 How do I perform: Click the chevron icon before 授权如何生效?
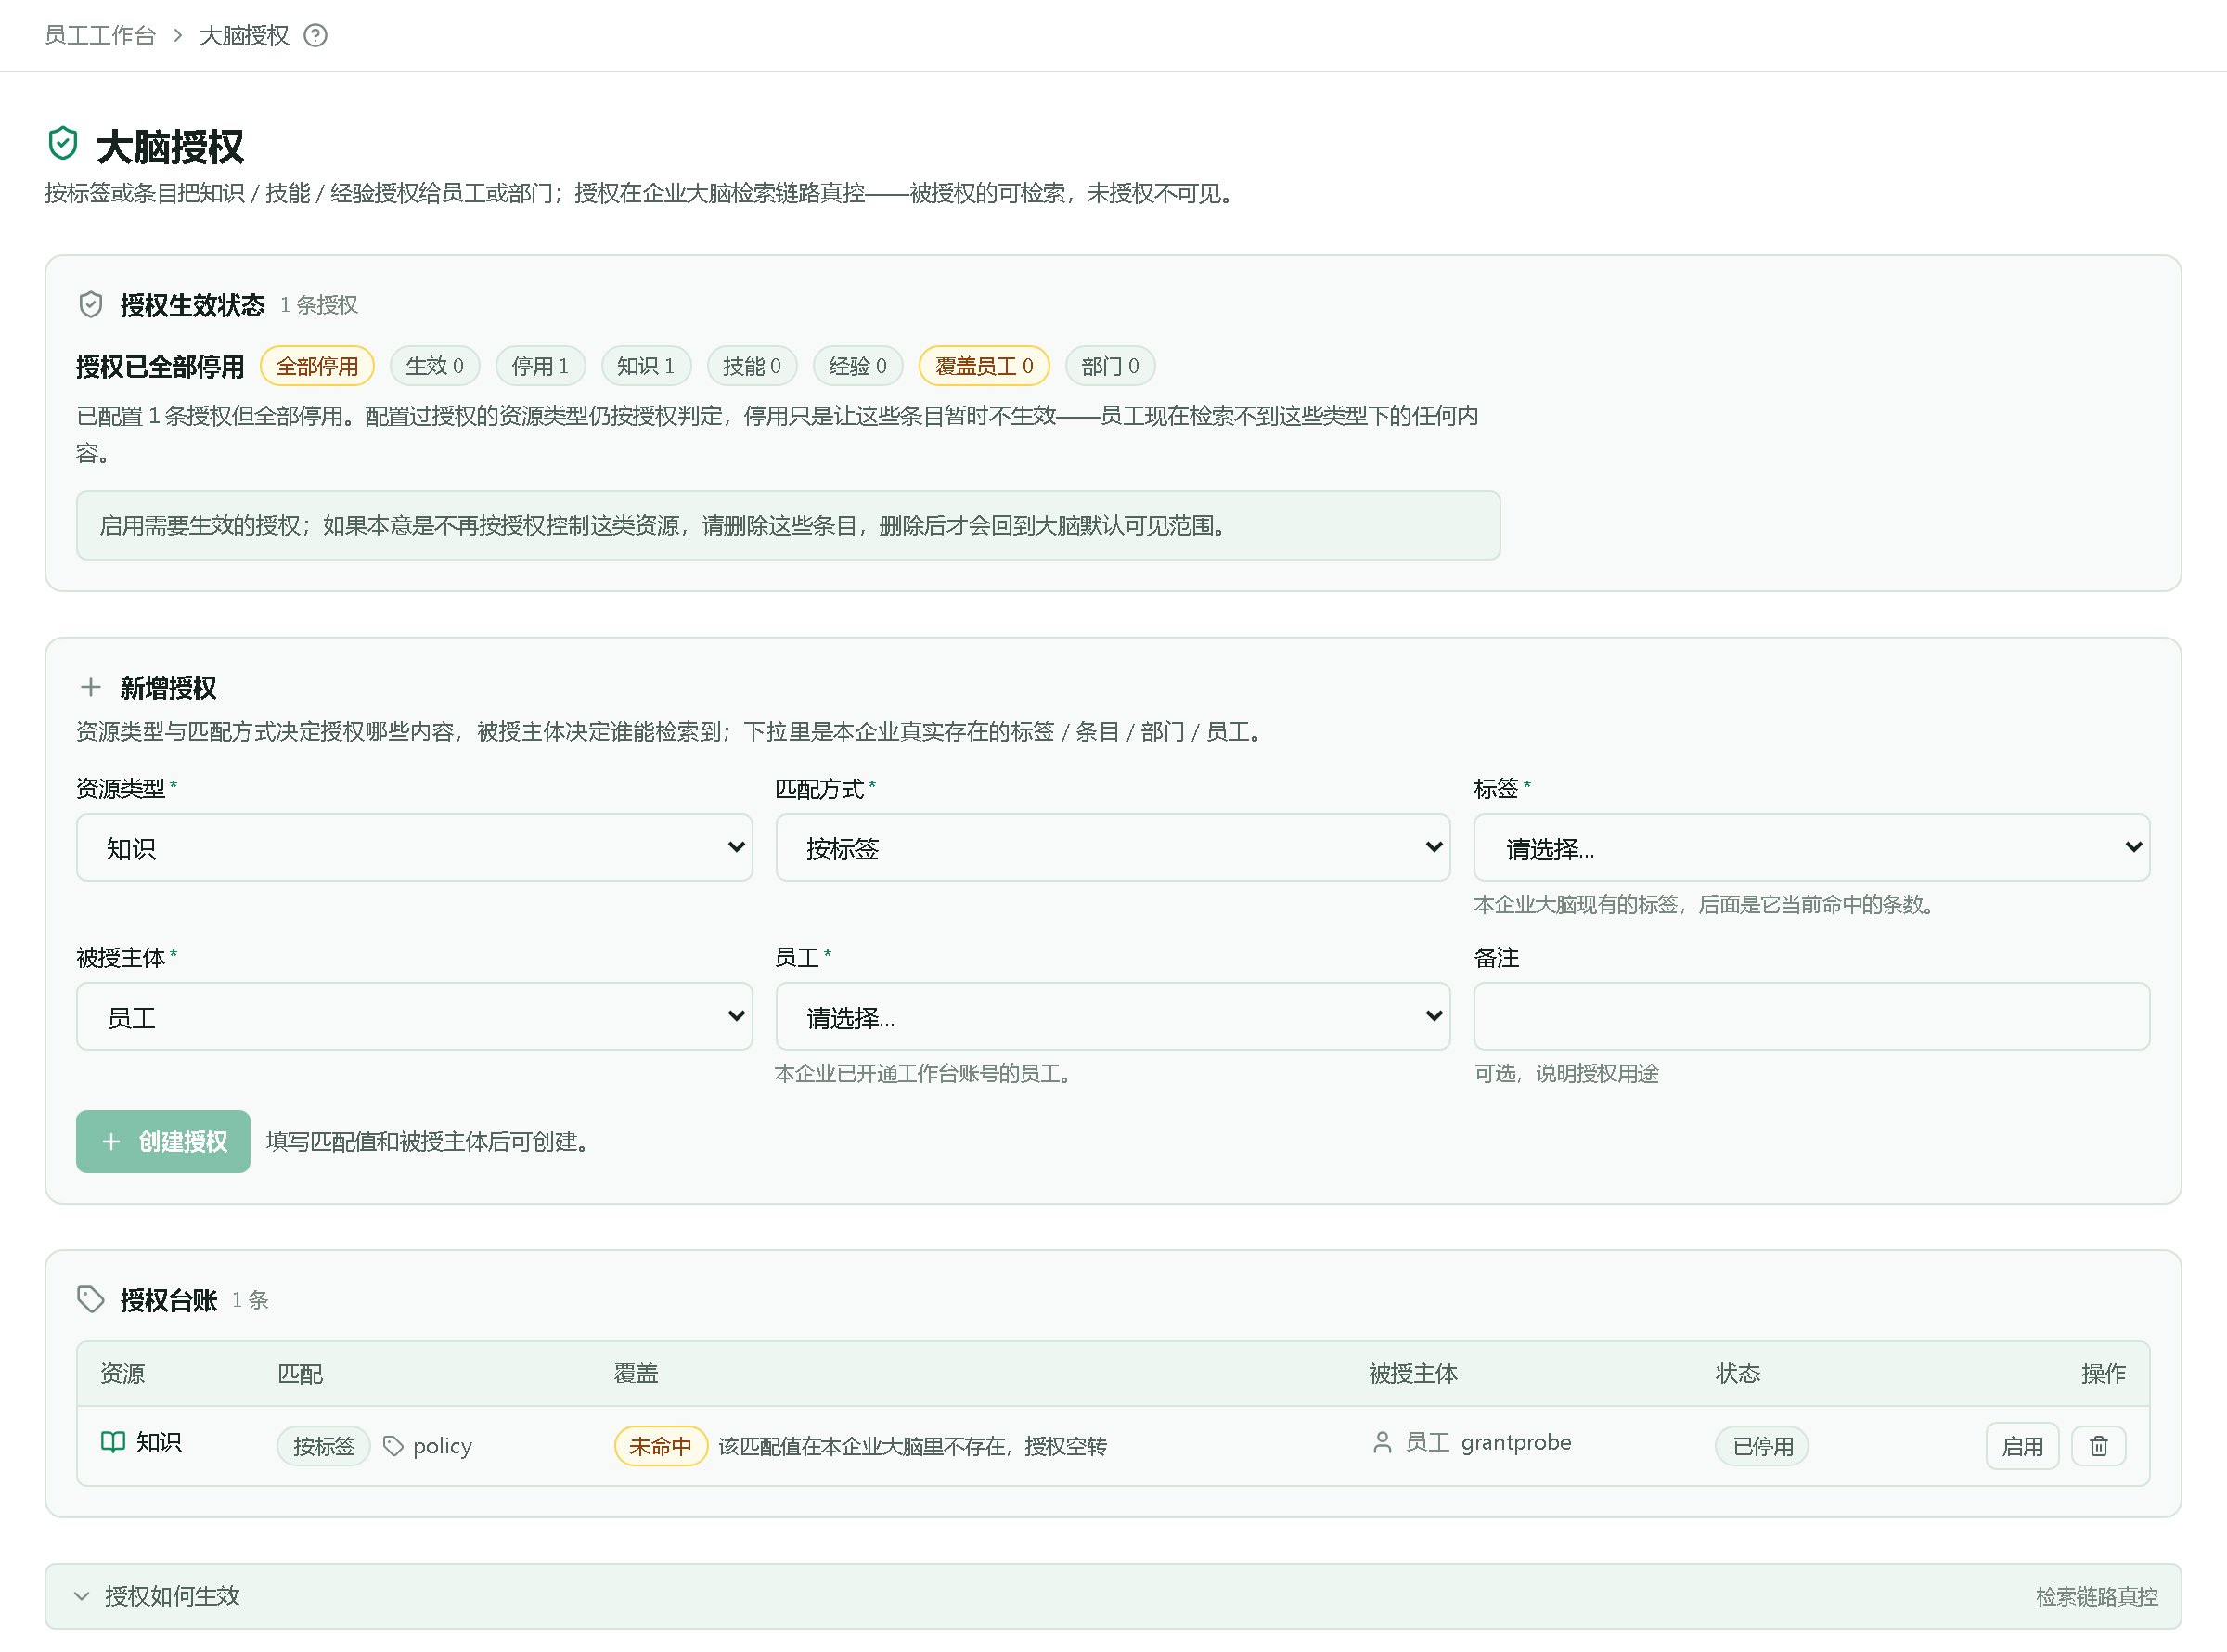click(x=82, y=1596)
